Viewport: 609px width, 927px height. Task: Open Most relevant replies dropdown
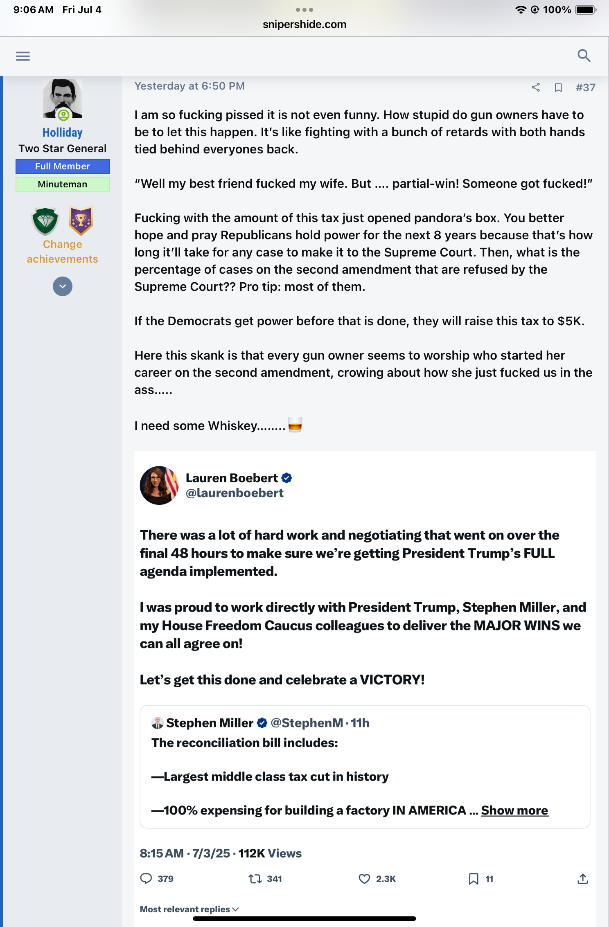(x=189, y=909)
